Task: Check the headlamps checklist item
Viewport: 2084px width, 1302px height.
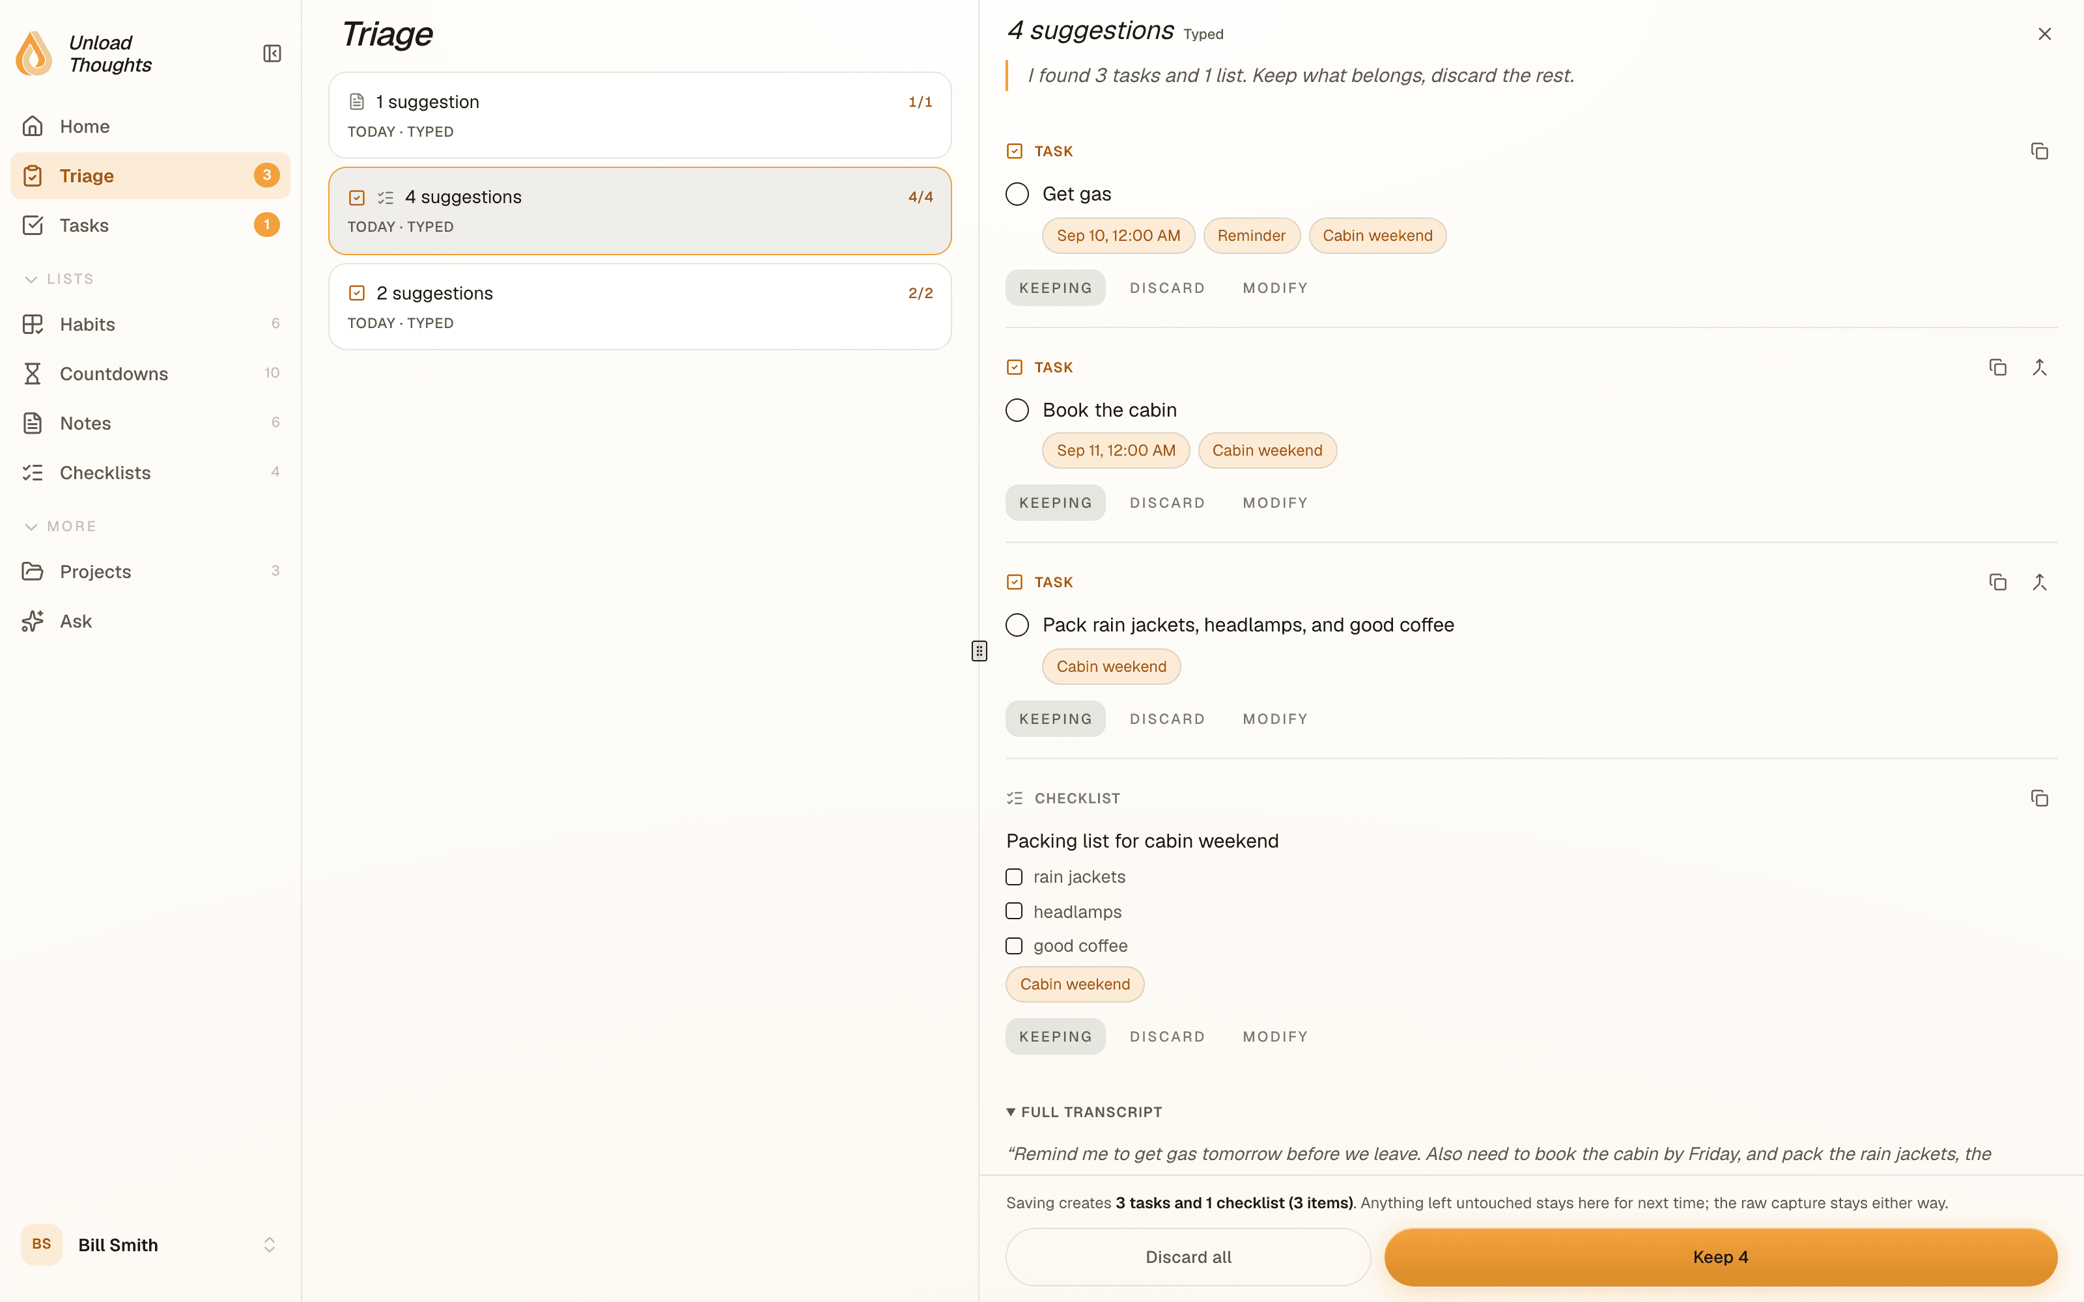Action: [1015, 911]
